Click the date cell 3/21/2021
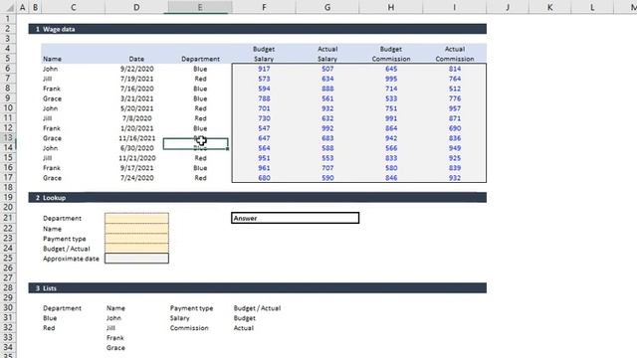Screen dimensions: 637x358 click(x=137, y=98)
